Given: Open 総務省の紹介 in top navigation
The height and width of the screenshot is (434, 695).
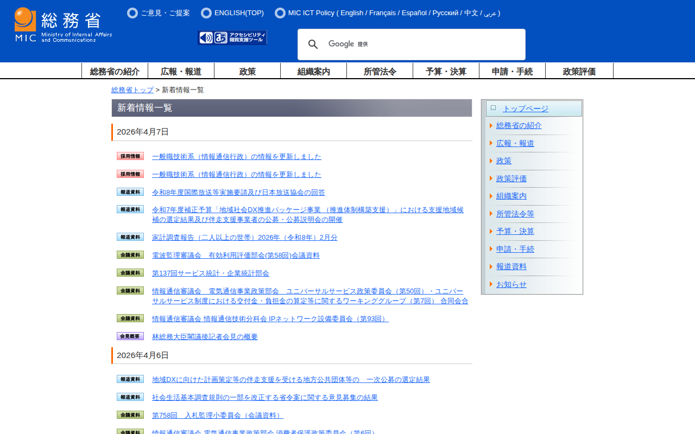Looking at the screenshot, I should point(115,71).
